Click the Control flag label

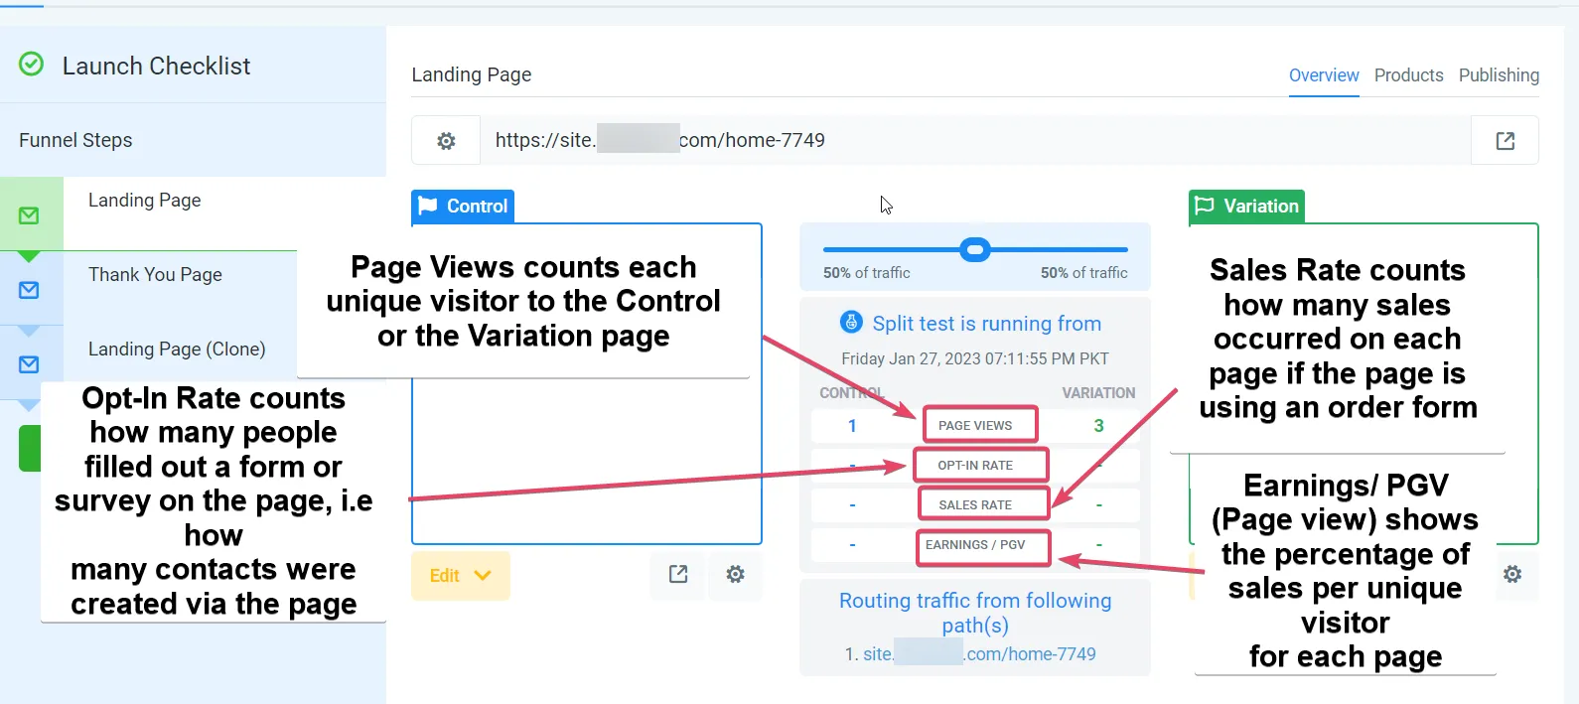tap(463, 207)
